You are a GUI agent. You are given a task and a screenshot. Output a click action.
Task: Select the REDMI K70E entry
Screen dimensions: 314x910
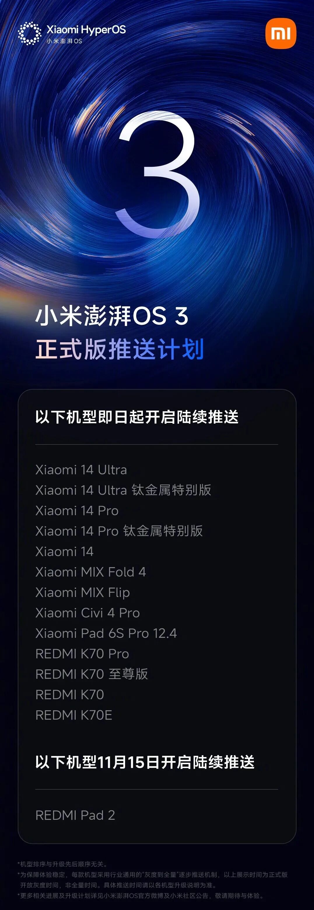point(74,715)
